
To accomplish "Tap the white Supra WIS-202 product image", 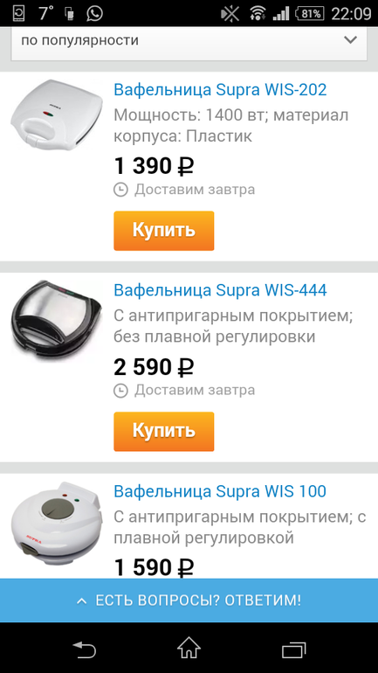I will [57, 114].
